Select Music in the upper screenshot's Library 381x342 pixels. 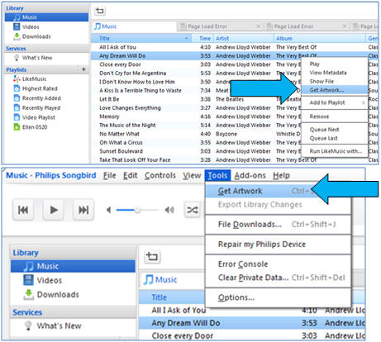46,17
